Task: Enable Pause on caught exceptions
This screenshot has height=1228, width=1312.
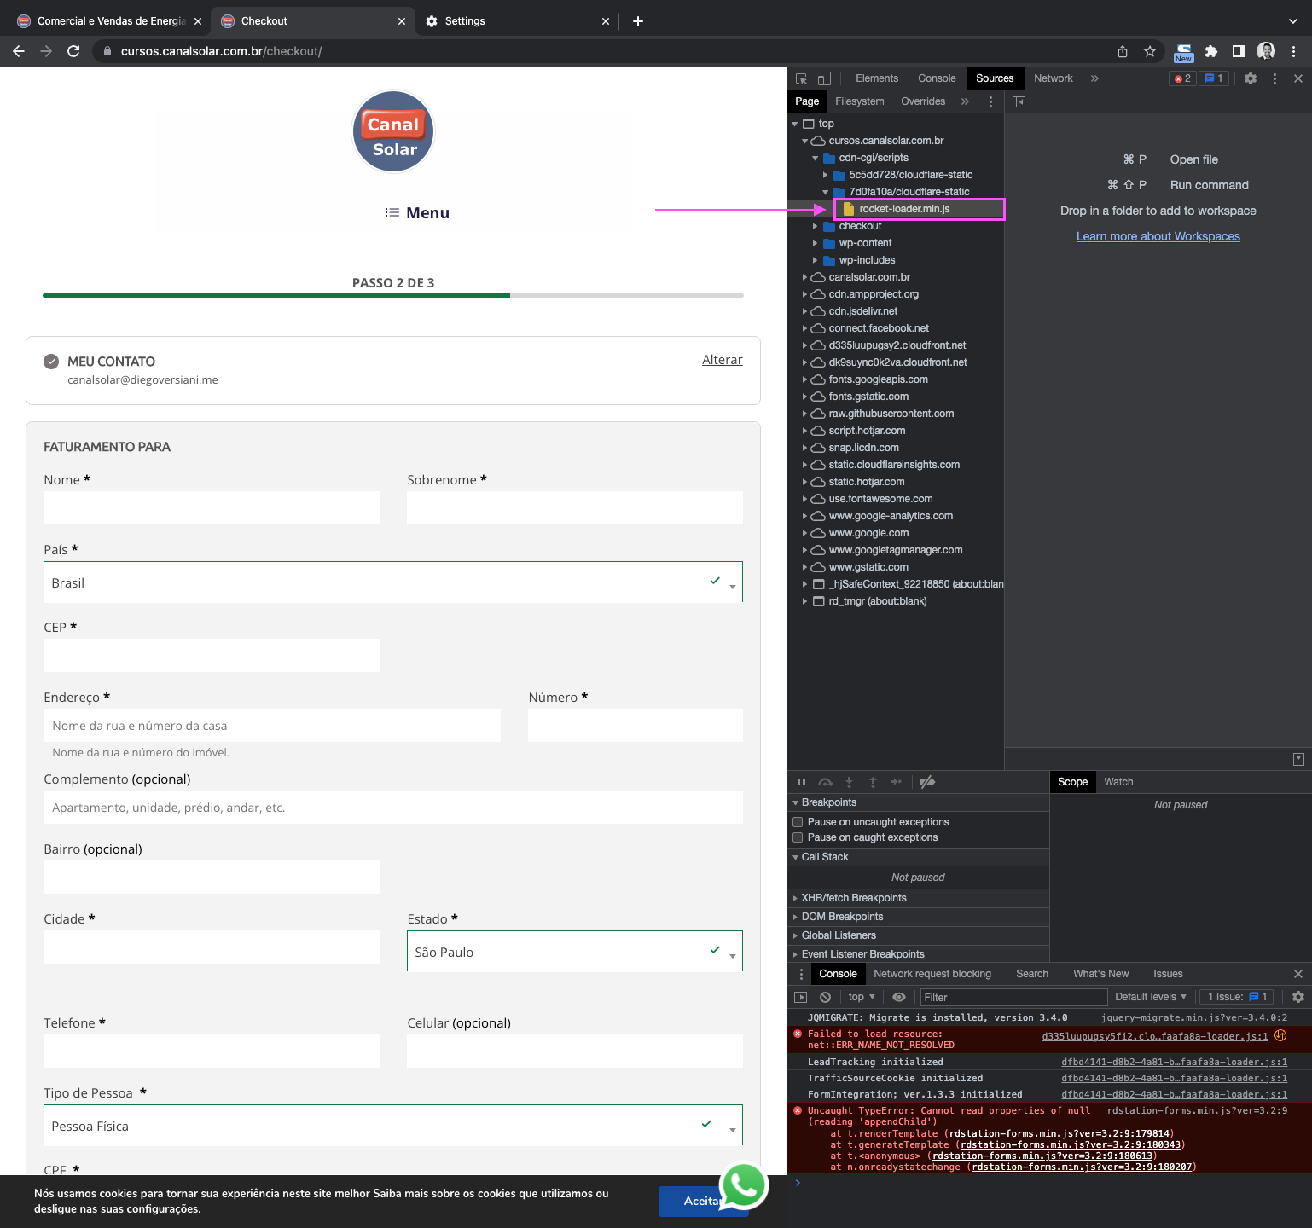Action: 798,837
